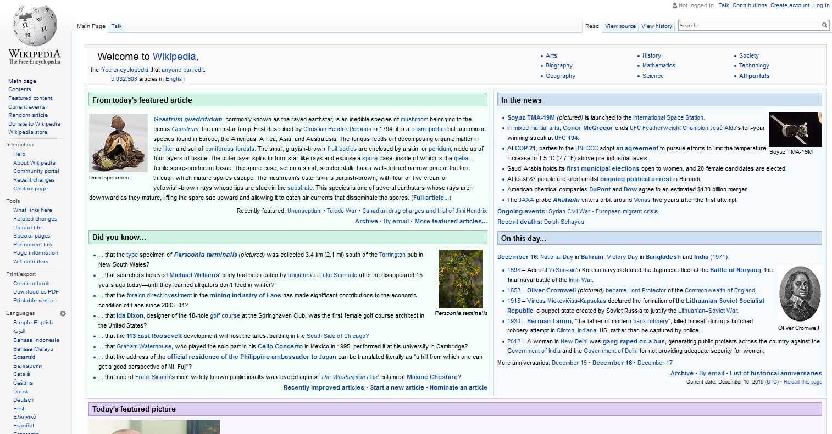832x434 pixels.
Task: Click the Full article link
Action: pos(431,198)
